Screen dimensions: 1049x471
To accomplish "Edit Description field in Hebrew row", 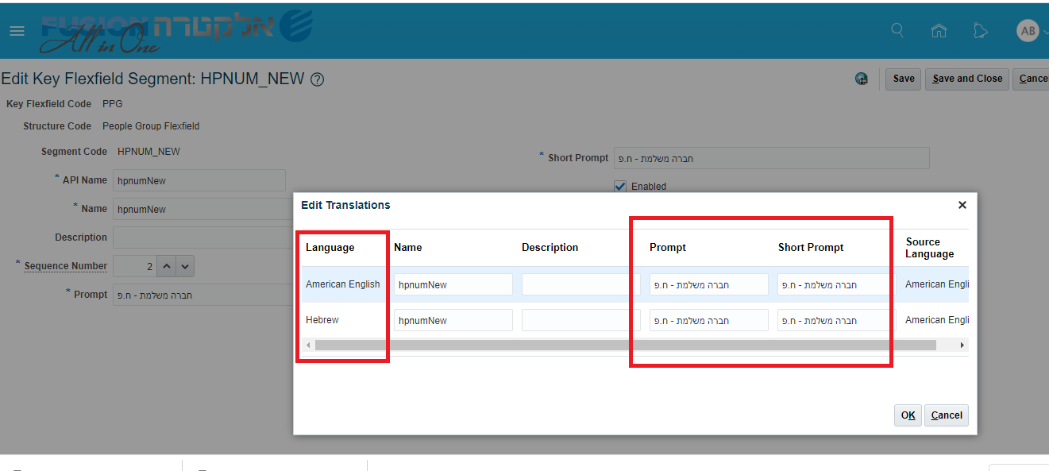I will coord(580,320).
